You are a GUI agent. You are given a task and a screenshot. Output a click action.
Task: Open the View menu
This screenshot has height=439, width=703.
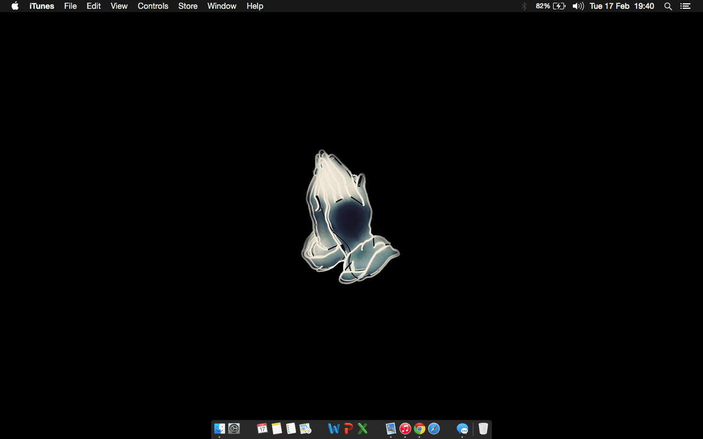coord(119,6)
